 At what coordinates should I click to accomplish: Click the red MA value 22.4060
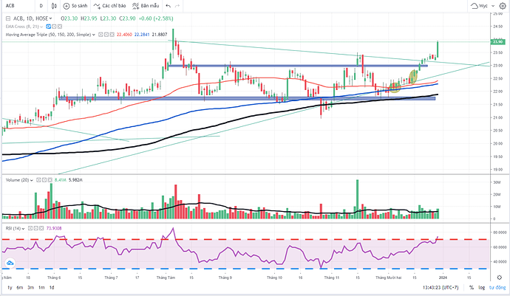pyautogui.click(x=124, y=35)
